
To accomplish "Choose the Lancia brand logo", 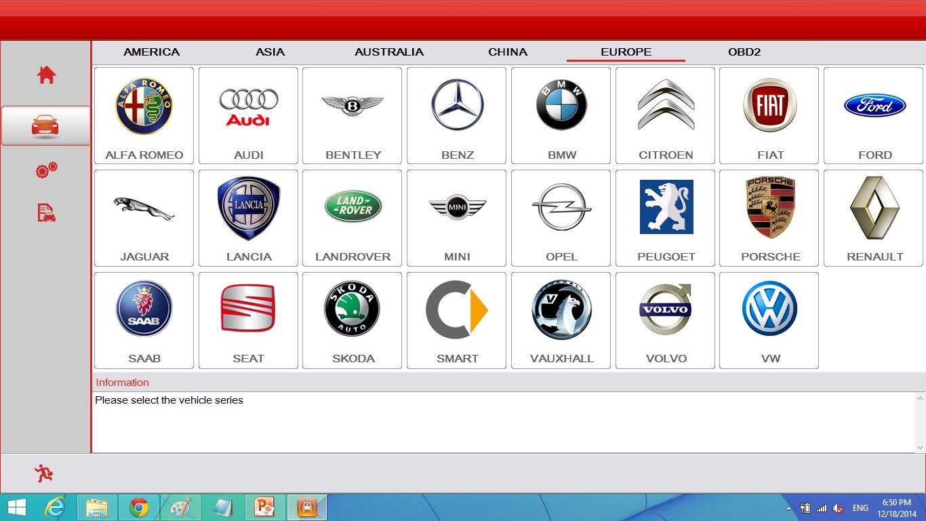I will [249, 208].
